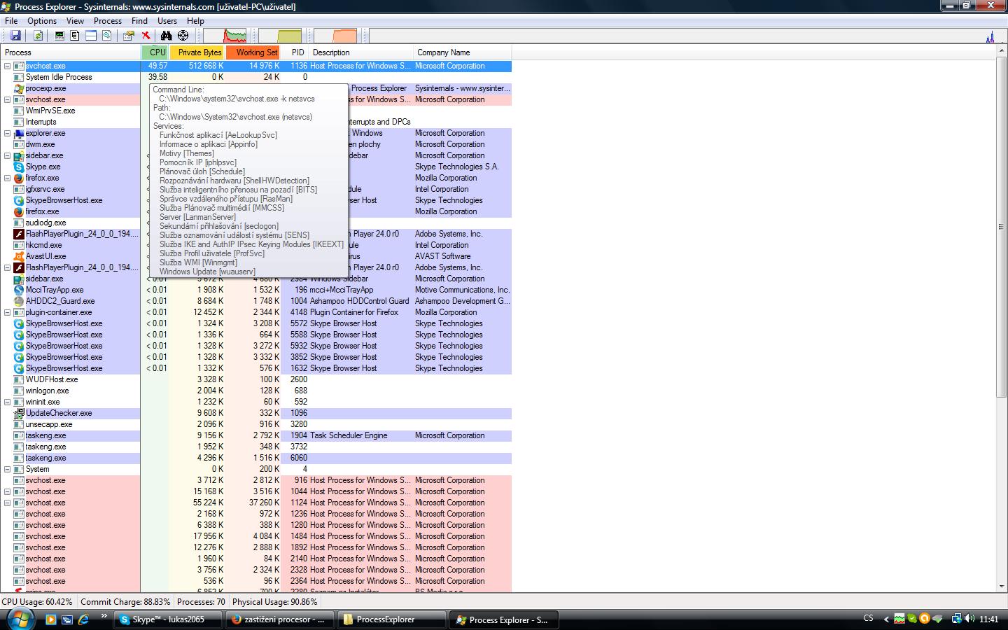Switch to the Skype taskbar button
The width and height of the screenshot is (1008, 630).
click(169, 619)
